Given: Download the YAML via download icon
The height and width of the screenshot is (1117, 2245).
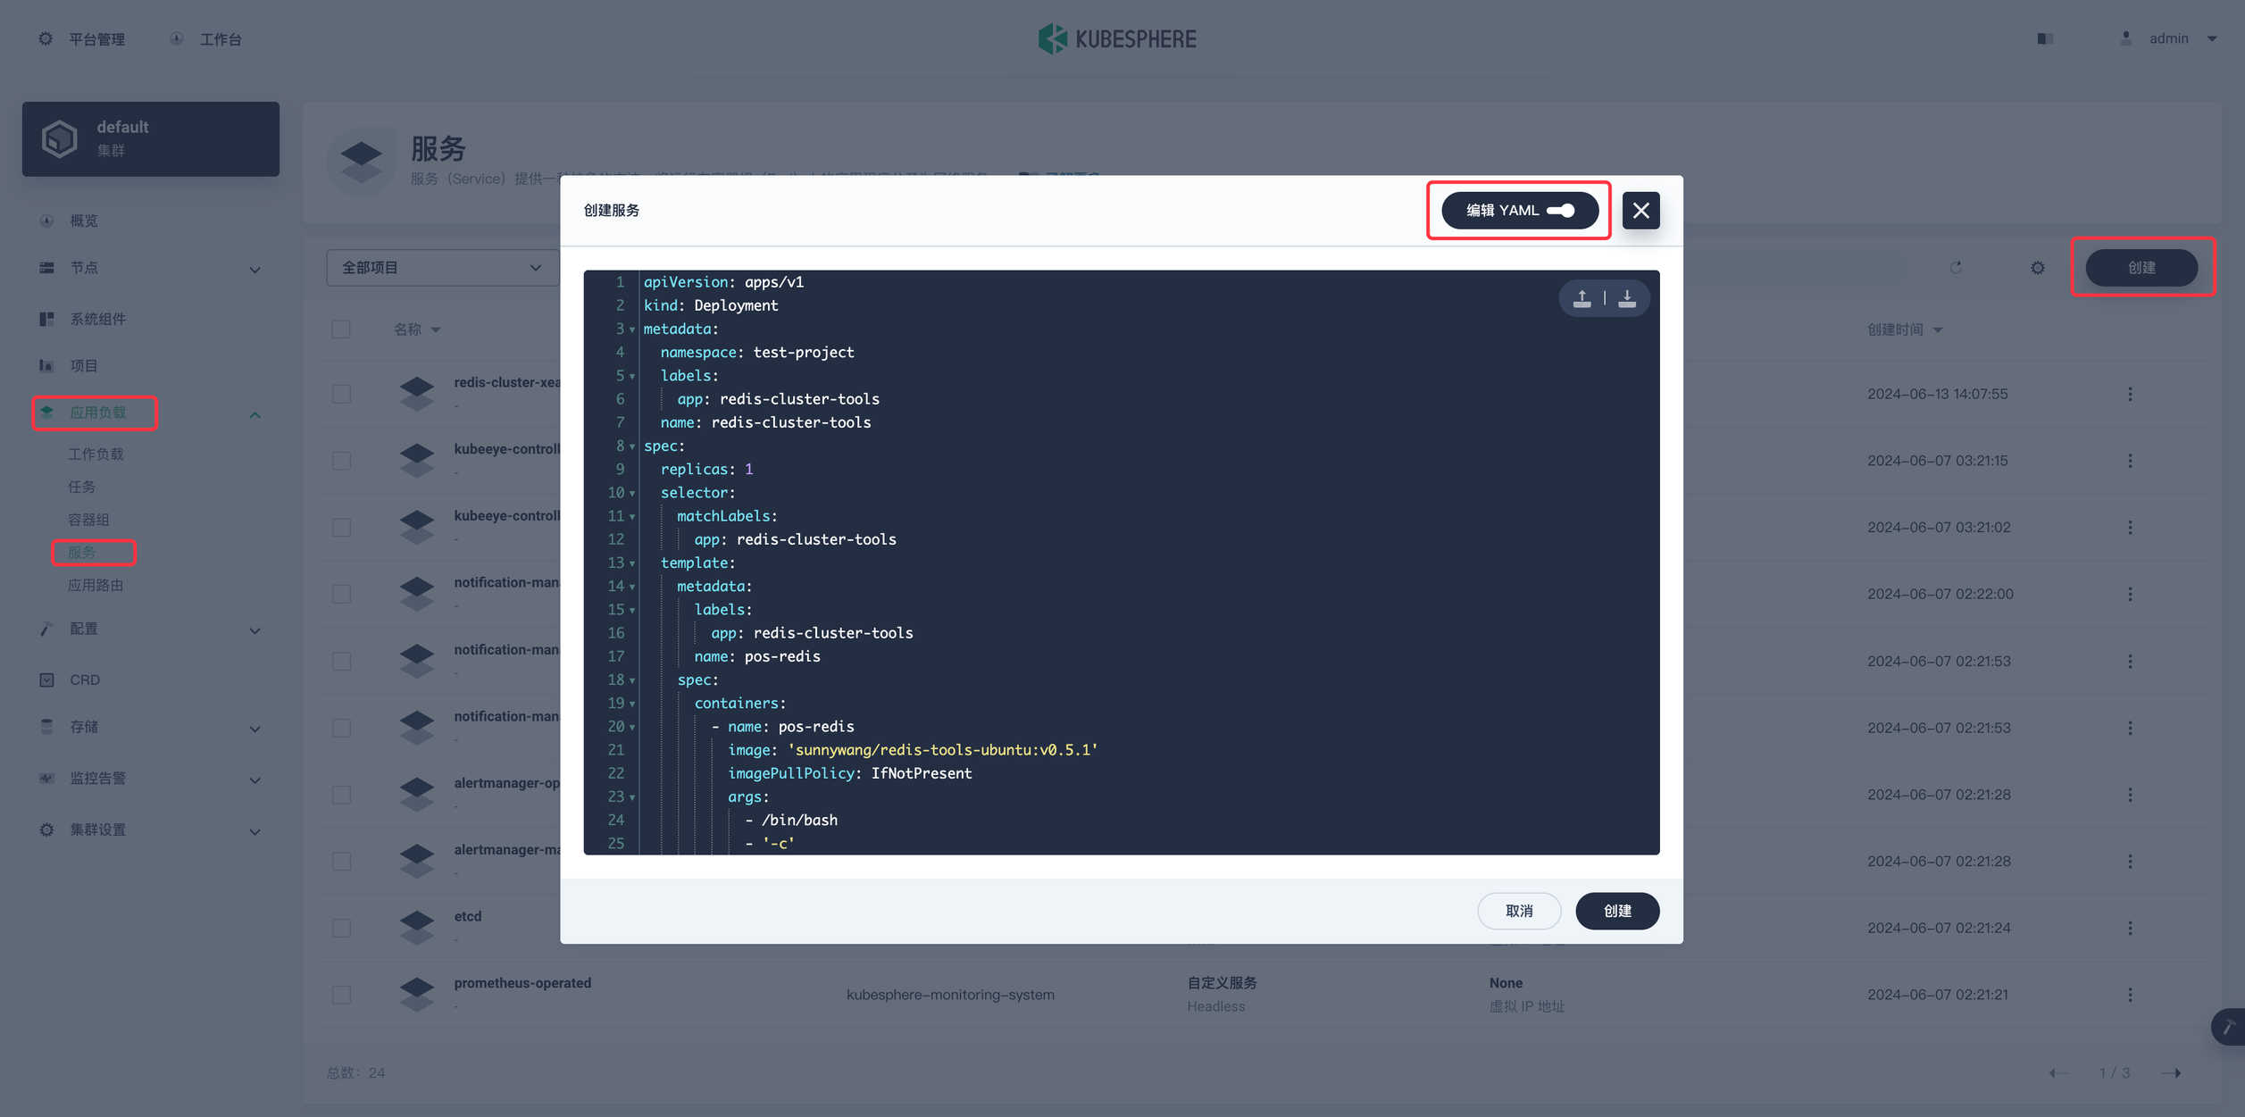Looking at the screenshot, I should tap(1627, 298).
